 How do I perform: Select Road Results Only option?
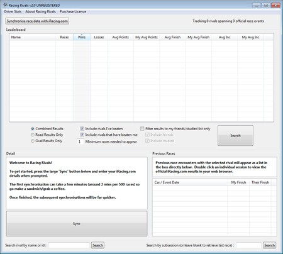pyautogui.click(x=33, y=135)
